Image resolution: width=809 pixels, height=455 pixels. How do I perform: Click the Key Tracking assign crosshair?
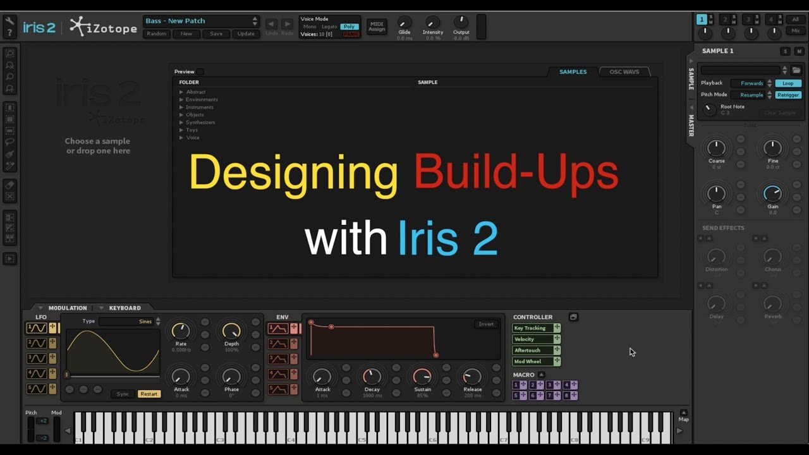pos(557,328)
